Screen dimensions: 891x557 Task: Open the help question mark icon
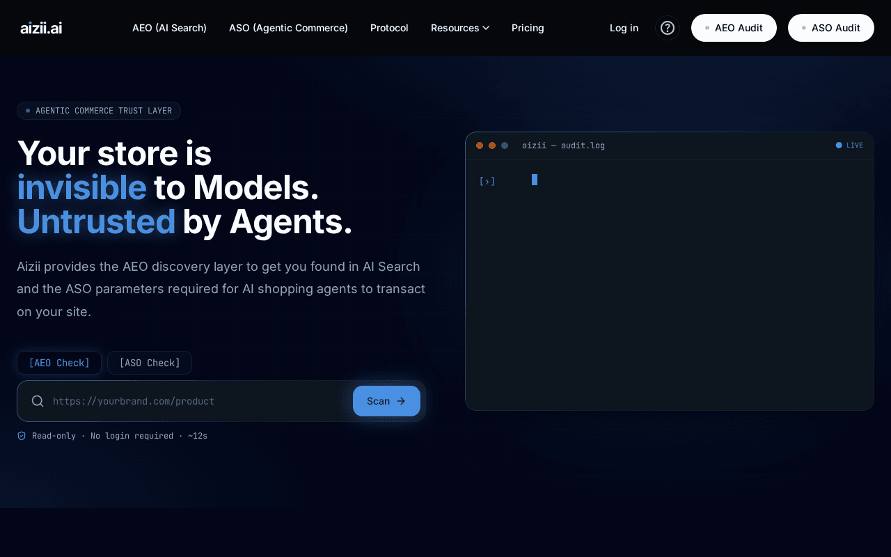668,28
